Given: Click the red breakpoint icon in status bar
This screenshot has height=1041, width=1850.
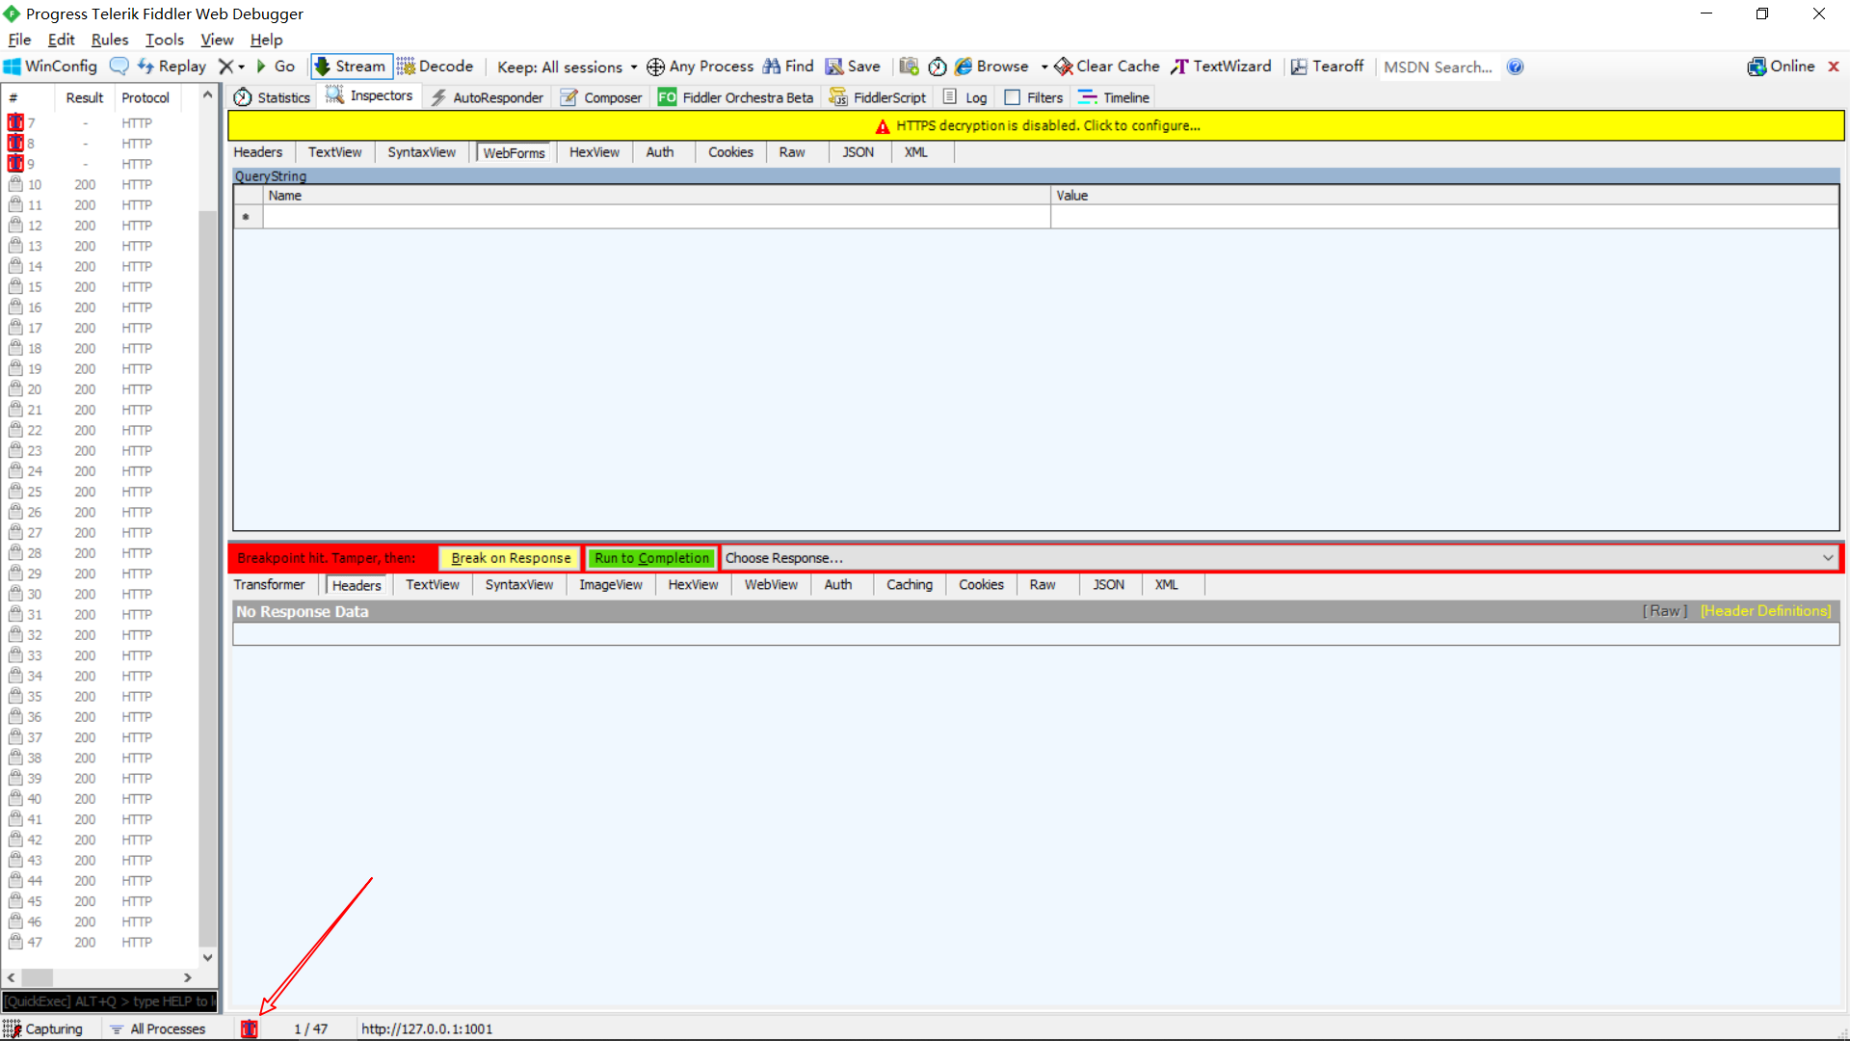Looking at the screenshot, I should 250,1028.
